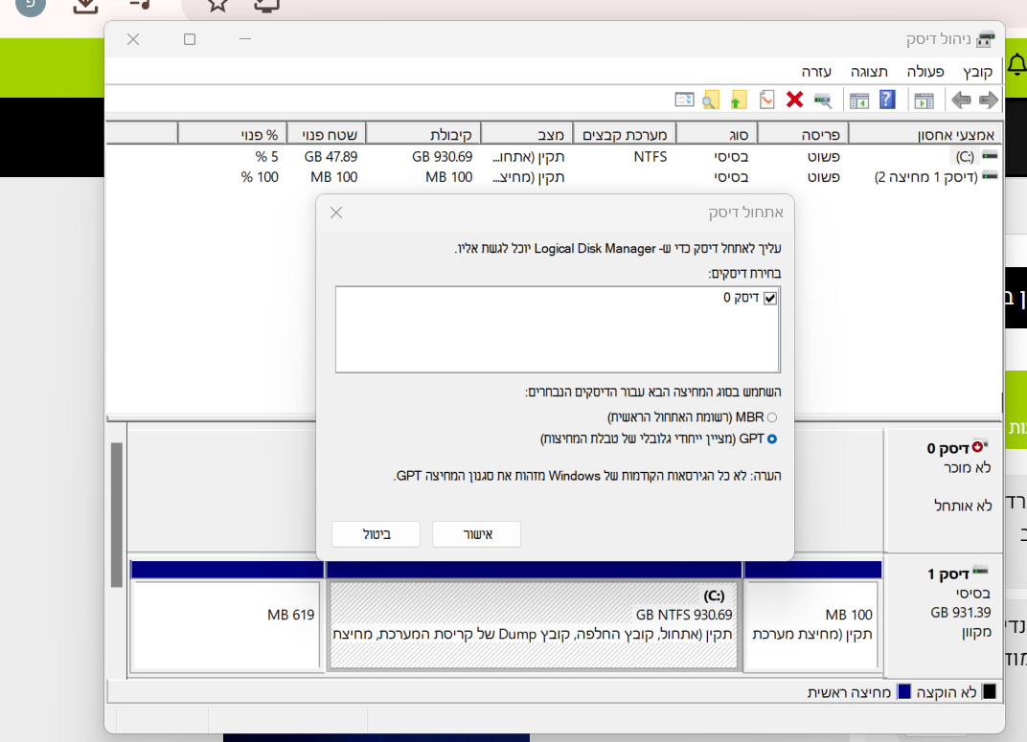1027x742 pixels.
Task: Click the black לא הוקצה legend swatch
Action: 990,691
